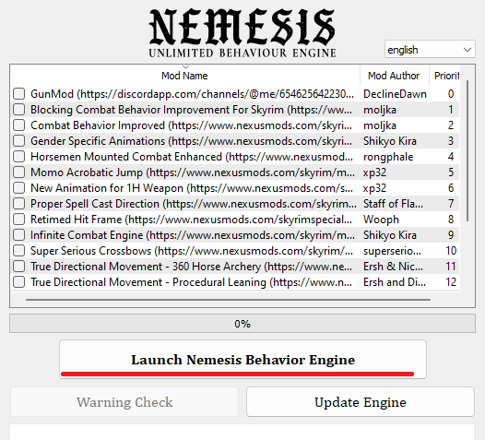Select author Wooph cell

click(x=381, y=220)
